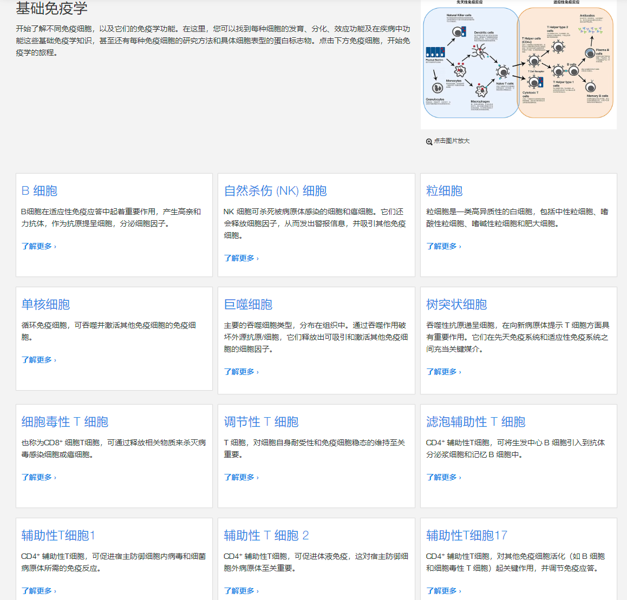The height and width of the screenshot is (600, 627).
Task: Go to 滤泡辅助性 T 细胞 heading
Action: (475, 422)
